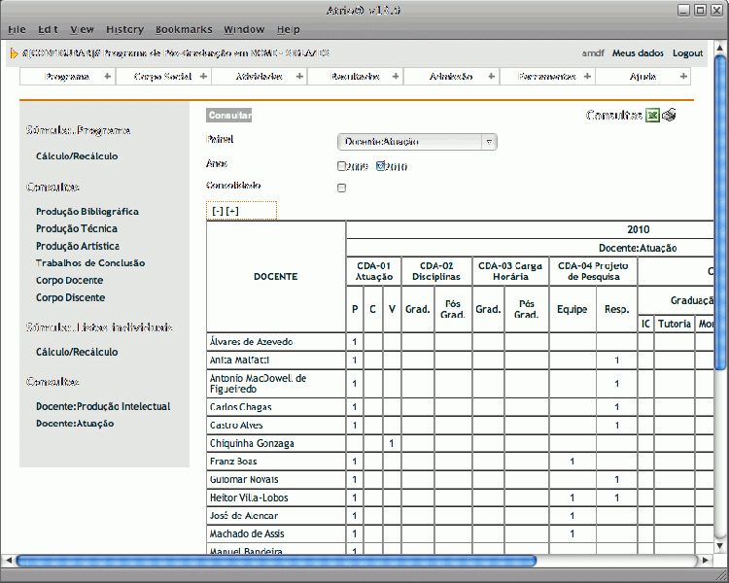
Task: Open the Produção Bibliográfica link in sidebar
Action: 87,211
